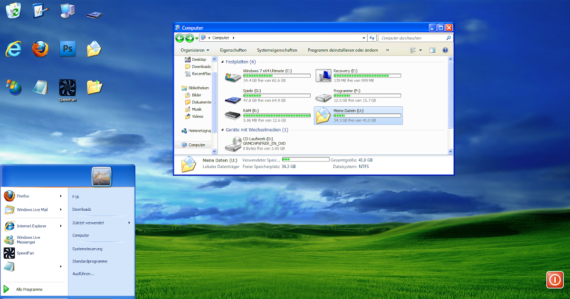Click the refresh button next to address bar
Screen dimensions: 570x299
point(372,38)
